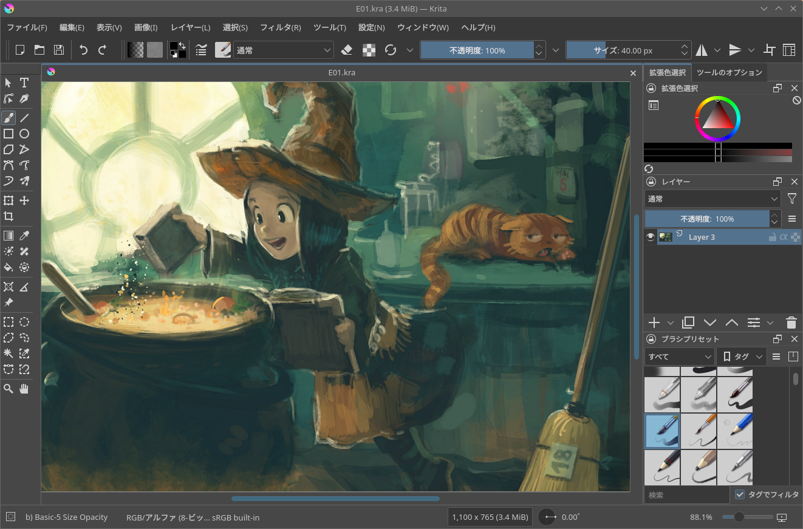Viewport: 803px width, 529px height.
Task: Open the タグ dropdown in brush presets
Action: 741,357
